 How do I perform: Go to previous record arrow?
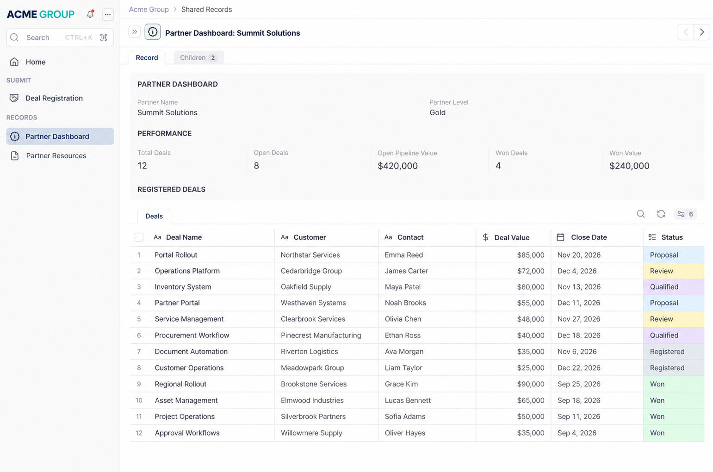pyautogui.click(x=686, y=32)
